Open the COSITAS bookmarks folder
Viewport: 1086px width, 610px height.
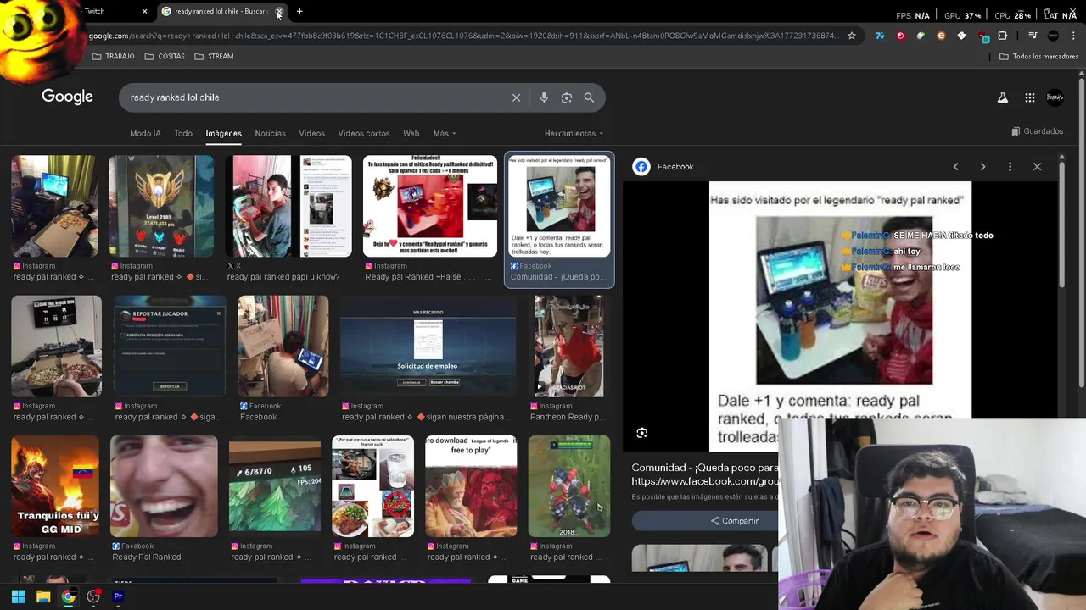[x=165, y=56]
